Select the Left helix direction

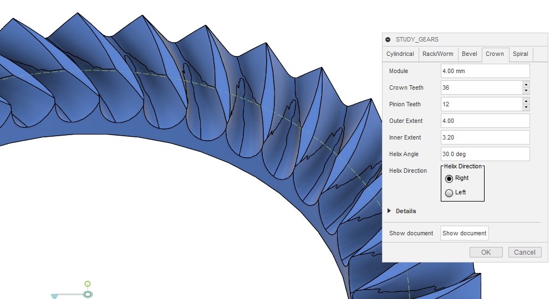coord(449,193)
